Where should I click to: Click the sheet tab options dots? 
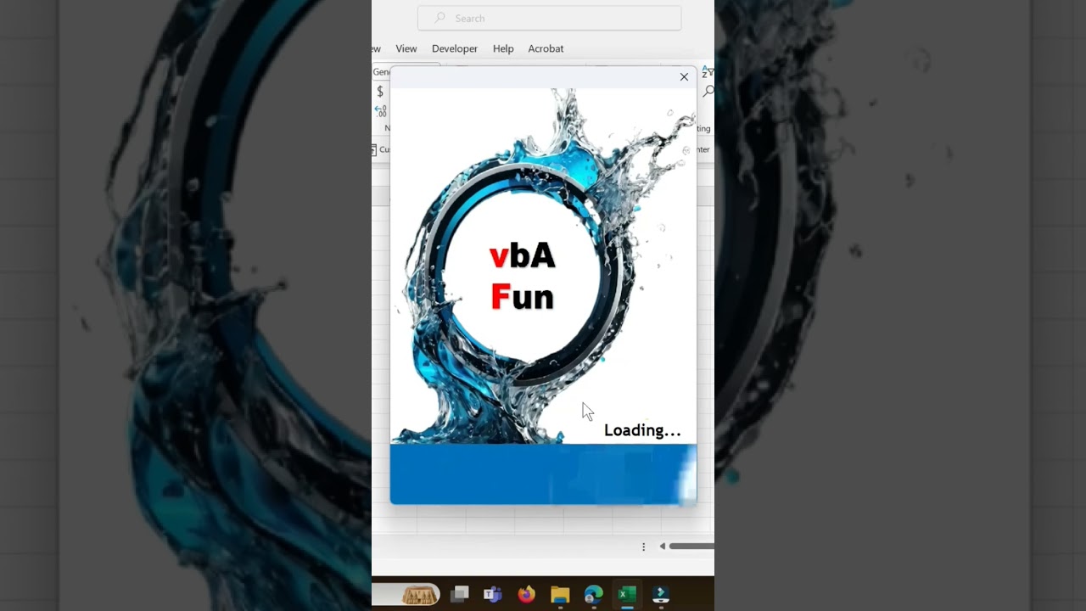point(643,547)
